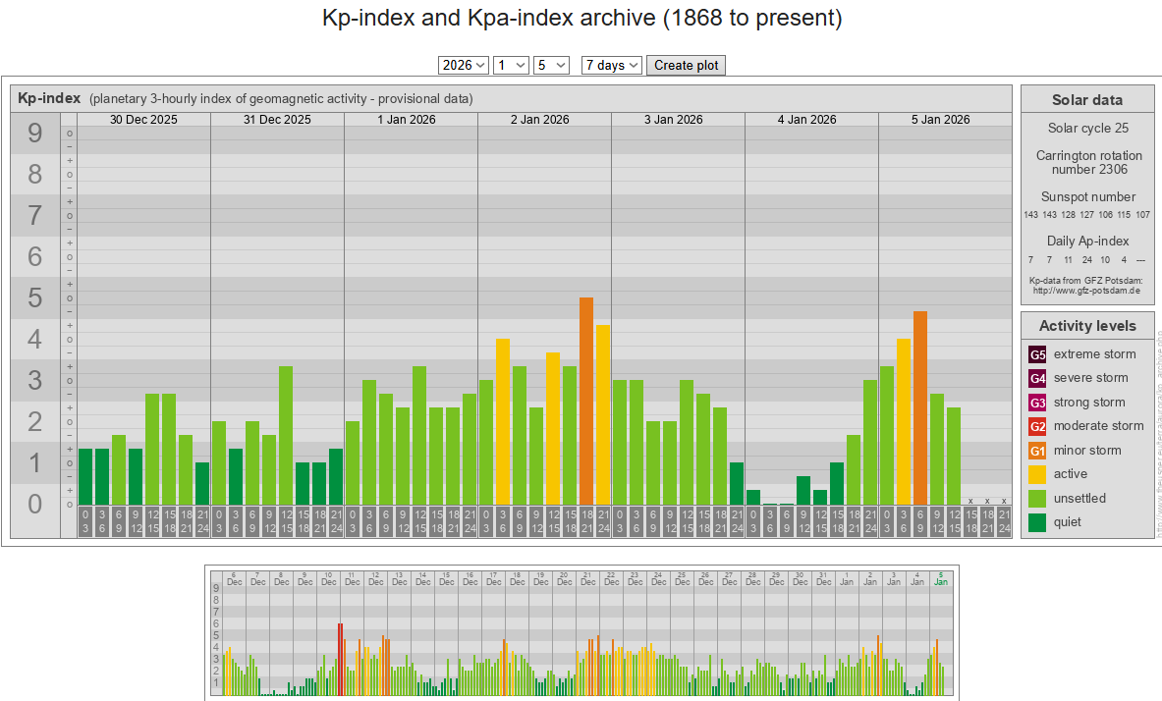1162x701 pixels.
Task: Open the month dropdown showing 1
Action: (x=511, y=65)
